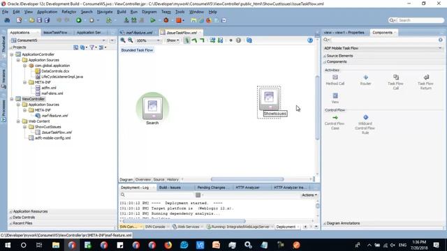This screenshot has width=447, height=251.
Task: Switch to the maf-feature.xml editor tab
Action: 139,33
